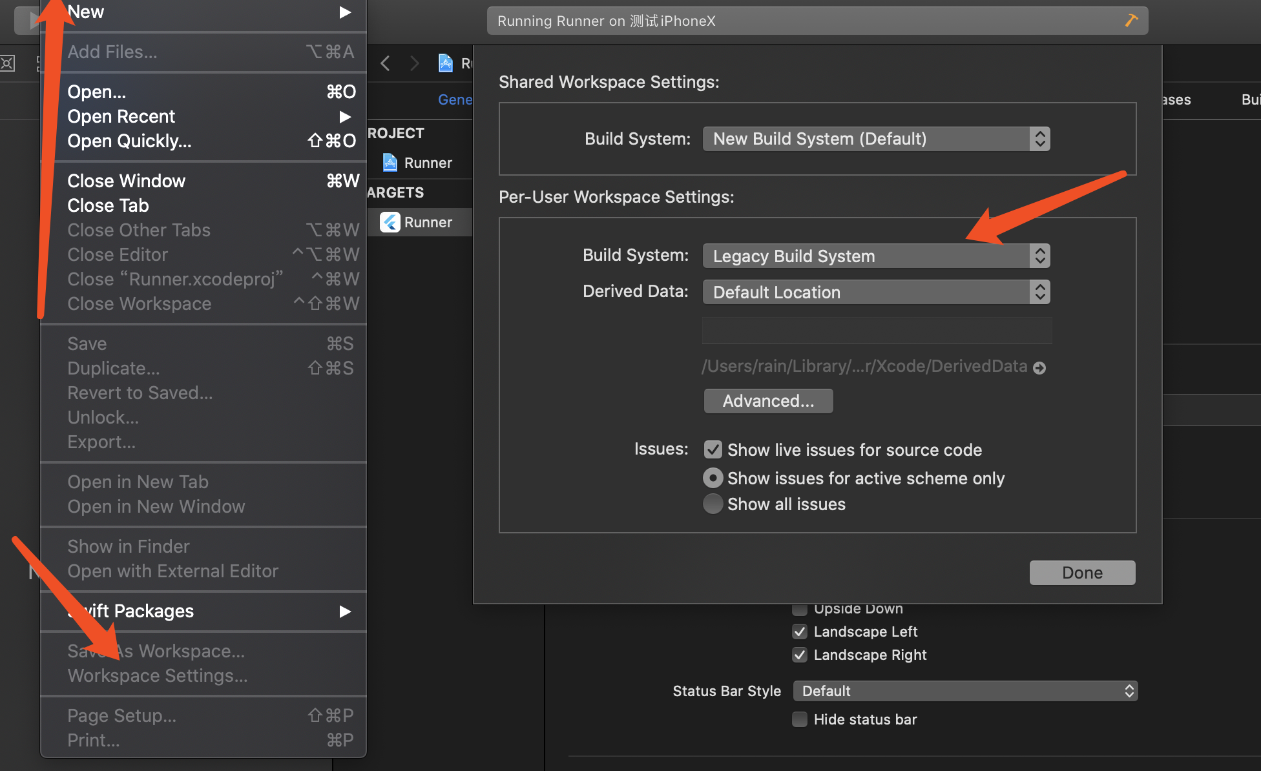
Task: Choose Revert to Saved... menu item
Action: coord(203,393)
